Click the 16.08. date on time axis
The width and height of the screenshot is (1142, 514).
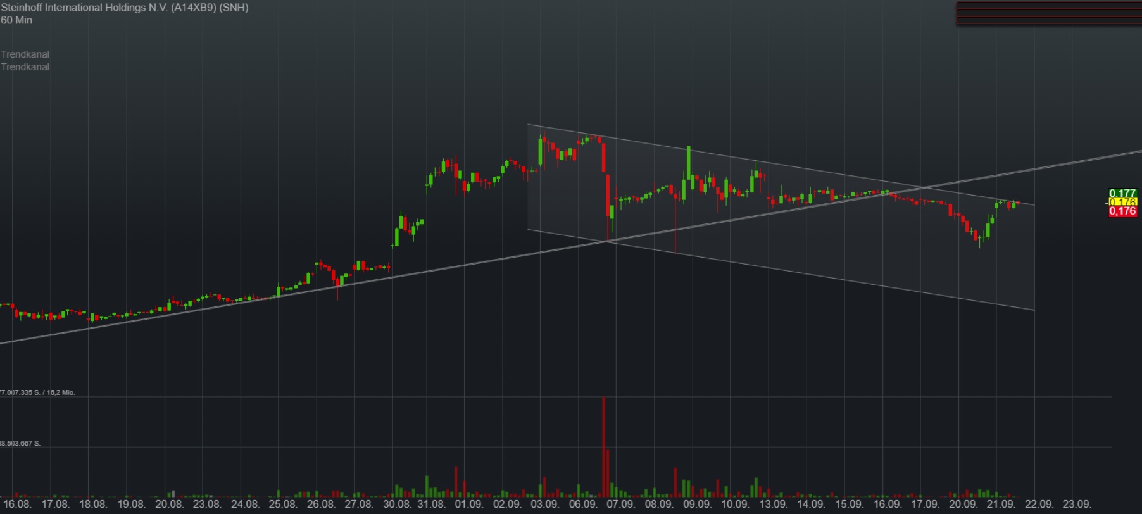click(x=17, y=505)
